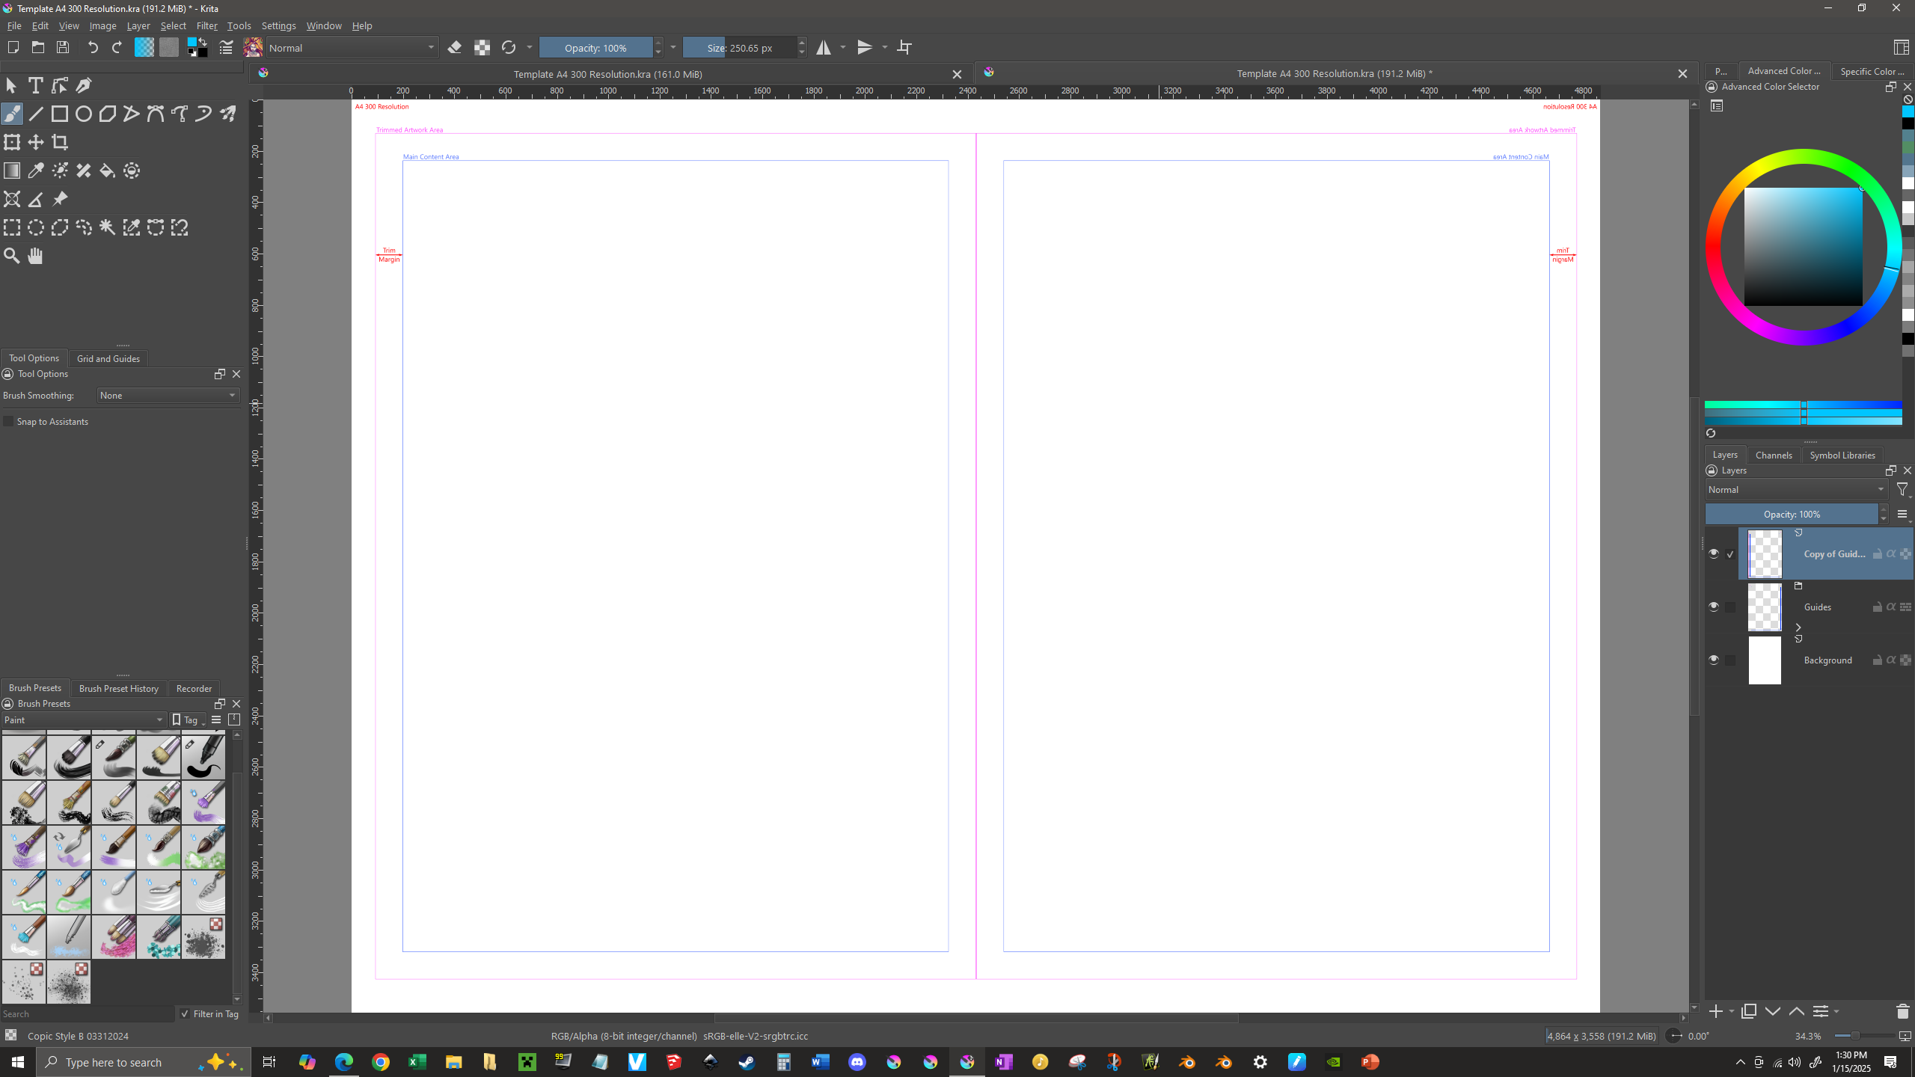Screen dimensions: 1915x1077
Task: Activate the Zoom magnifier tool
Action: (x=12, y=256)
